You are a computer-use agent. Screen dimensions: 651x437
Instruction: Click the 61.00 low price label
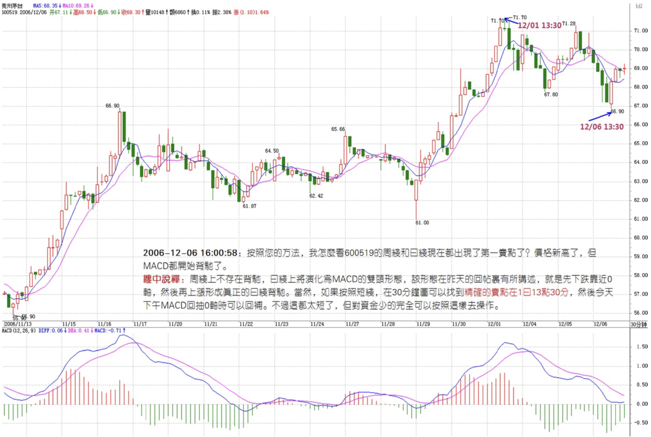422,223
